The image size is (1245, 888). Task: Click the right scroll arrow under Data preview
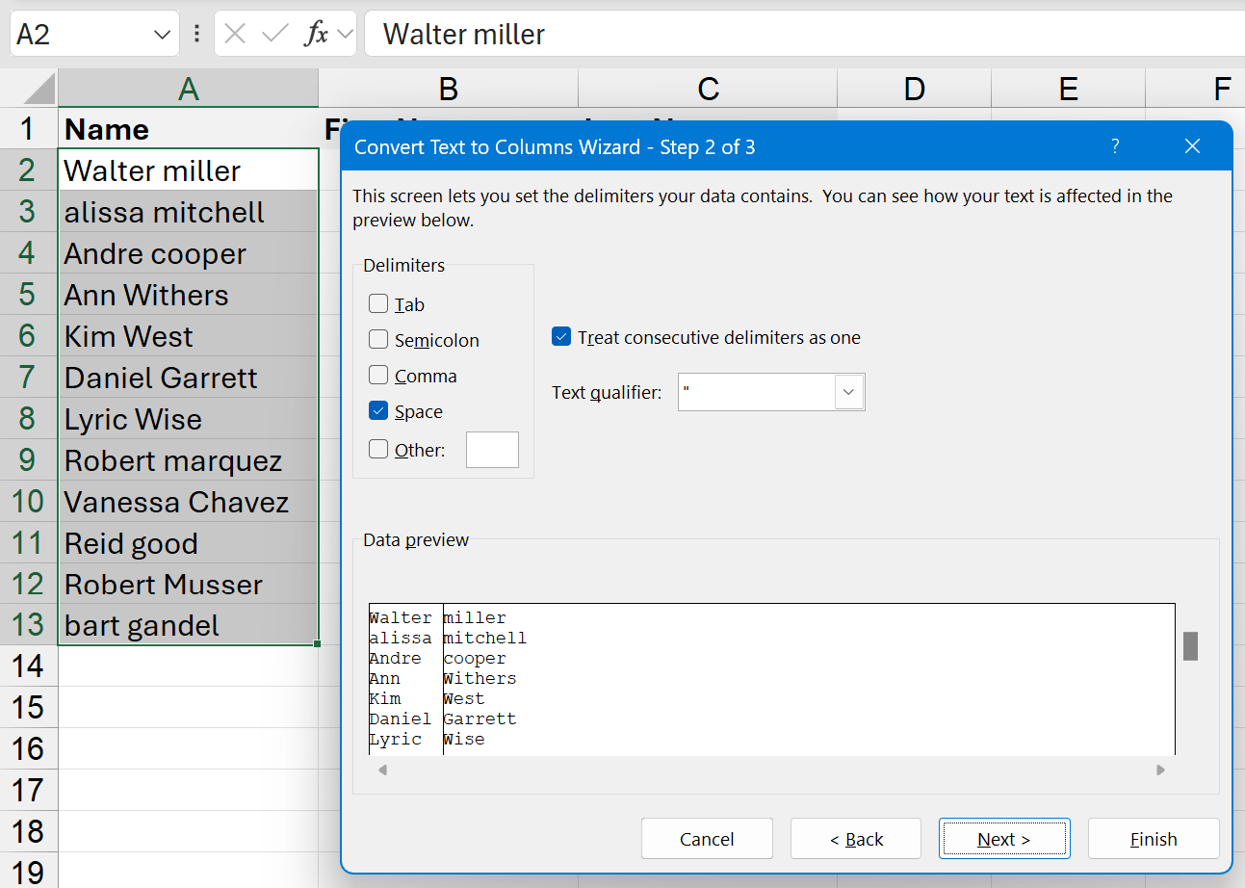click(x=1161, y=770)
